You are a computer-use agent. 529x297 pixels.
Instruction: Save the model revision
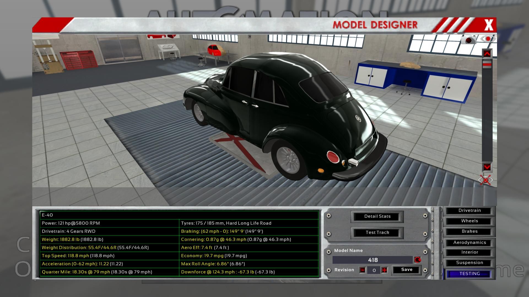point(407,270)
